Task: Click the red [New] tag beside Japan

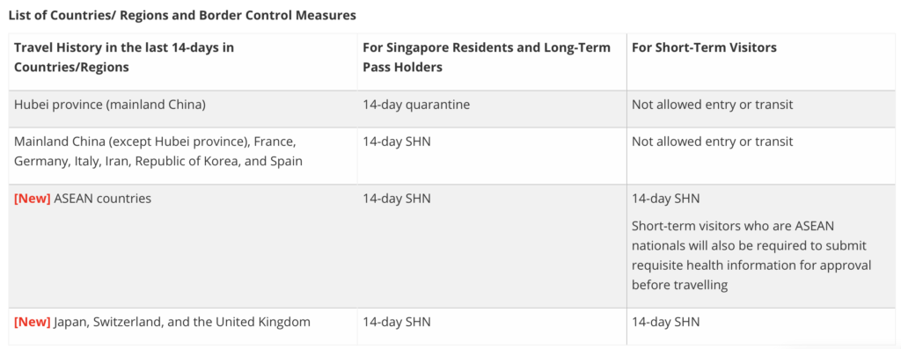Action: pyautogui.click(x=33, y=322)
